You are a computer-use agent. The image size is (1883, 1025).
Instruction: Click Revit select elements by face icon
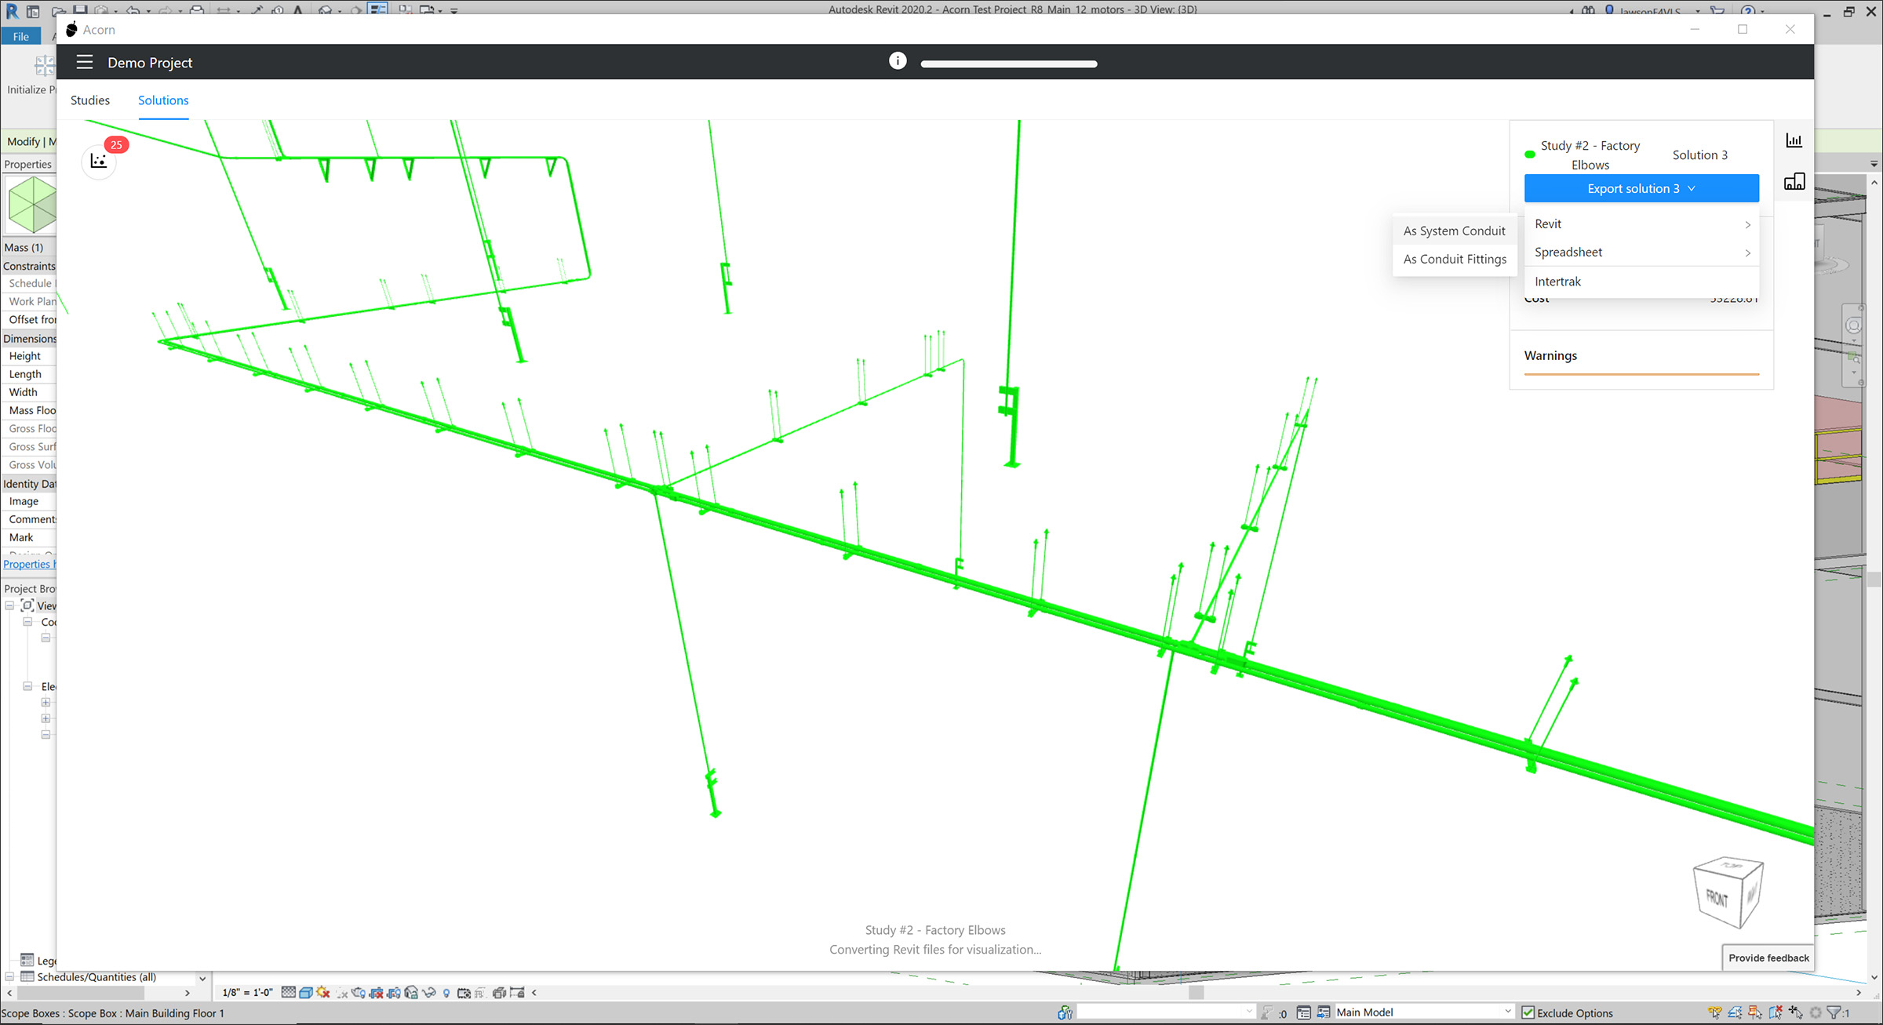pyautogui.click(x=1776, y=1012)
